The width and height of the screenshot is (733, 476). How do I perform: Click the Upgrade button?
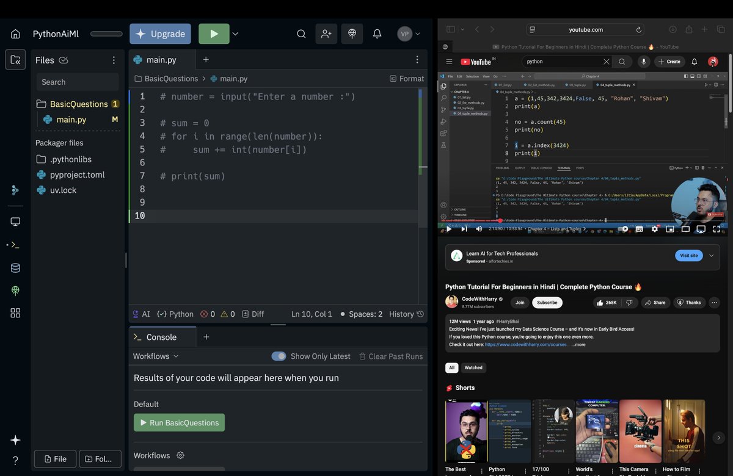pos(160,34)
